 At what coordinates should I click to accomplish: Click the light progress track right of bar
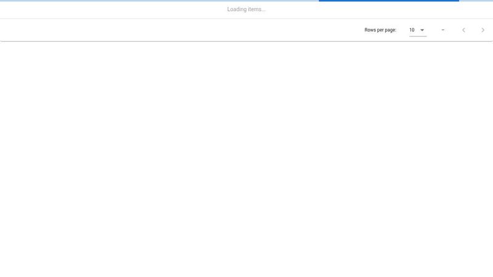pos(476,1)
